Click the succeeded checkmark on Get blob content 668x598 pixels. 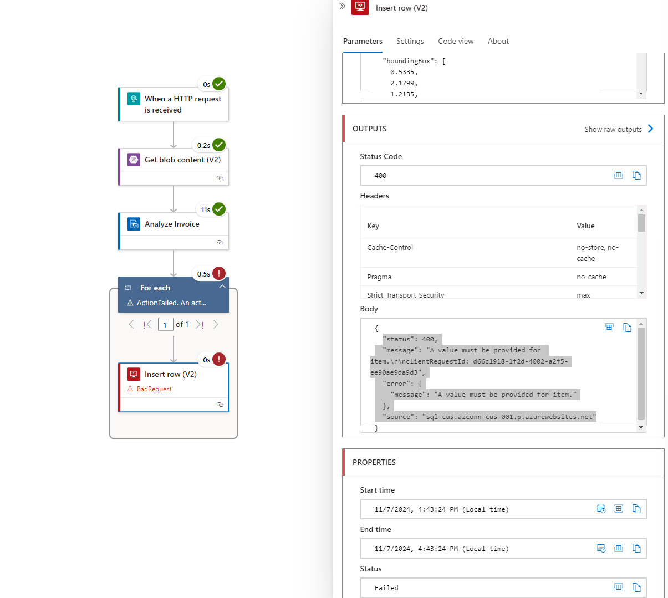(x=219, y=145)
